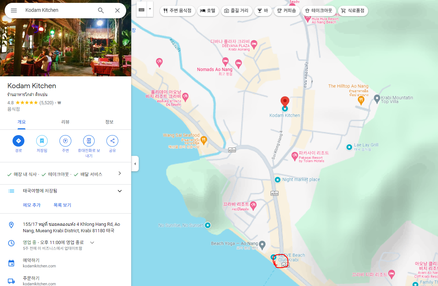Collapse the side panel arrow
Viewport: 438px width, 286px height.
pos(135,164)
